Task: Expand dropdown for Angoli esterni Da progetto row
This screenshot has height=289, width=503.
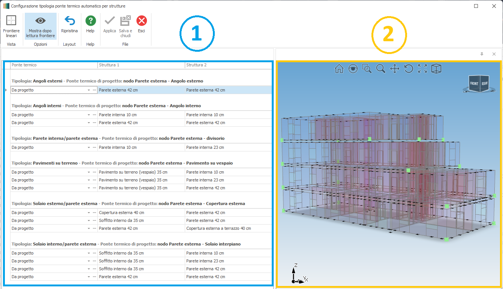Action: [x=89, y=90]
